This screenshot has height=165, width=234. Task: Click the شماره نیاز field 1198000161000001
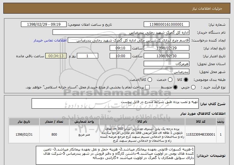[x=167, y=25]
